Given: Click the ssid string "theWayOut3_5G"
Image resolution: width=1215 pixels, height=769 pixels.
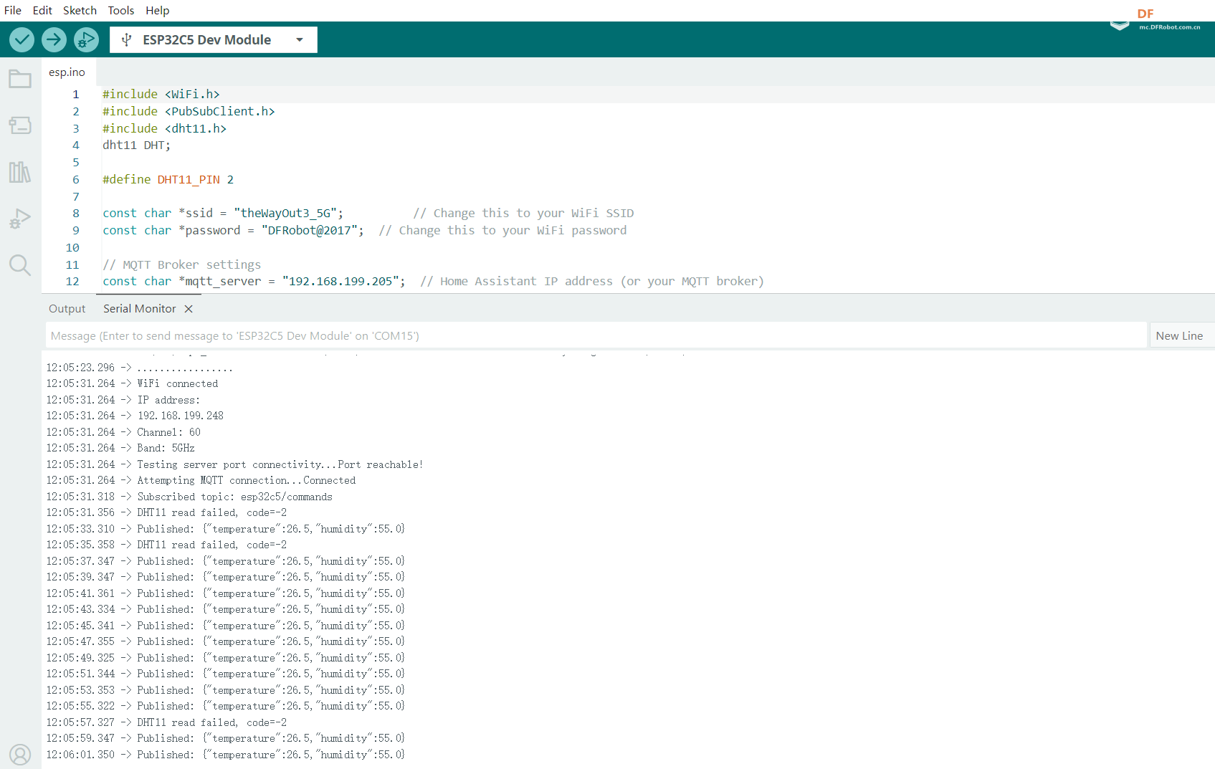Looking at the screenshot, I should 285,214.
